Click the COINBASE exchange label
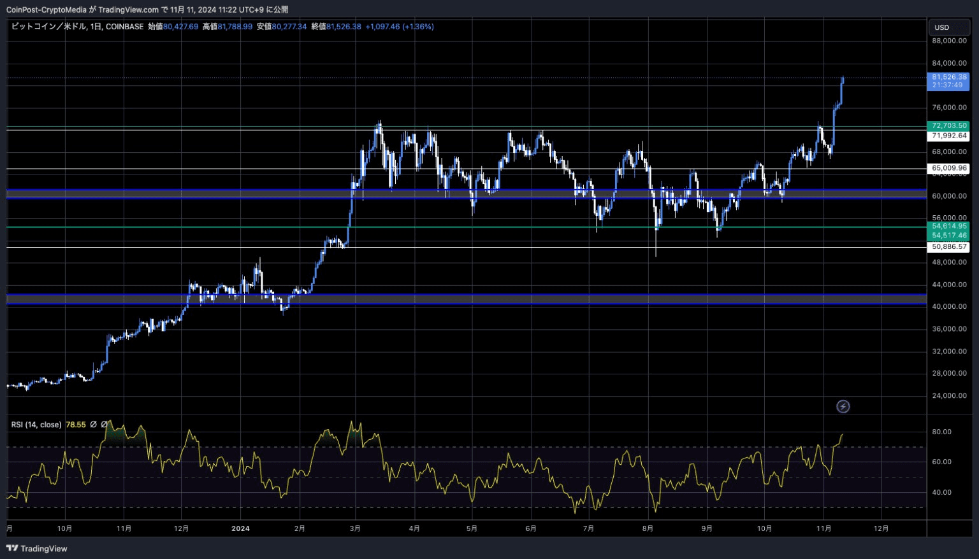The image size is (979, 559). 125,27
